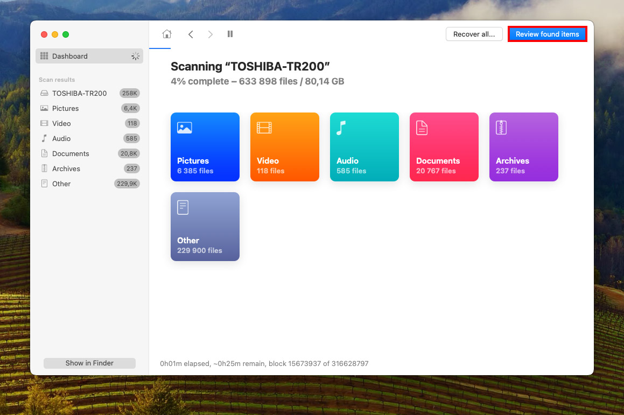Open the blue Pictures tile
The image size is (624, 415).
(x=205, y=147)
